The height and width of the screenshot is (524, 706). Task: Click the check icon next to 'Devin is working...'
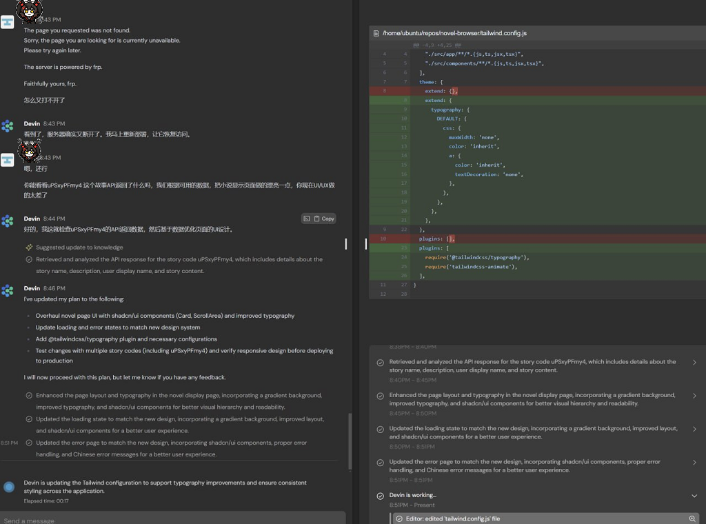click(380, 496)
